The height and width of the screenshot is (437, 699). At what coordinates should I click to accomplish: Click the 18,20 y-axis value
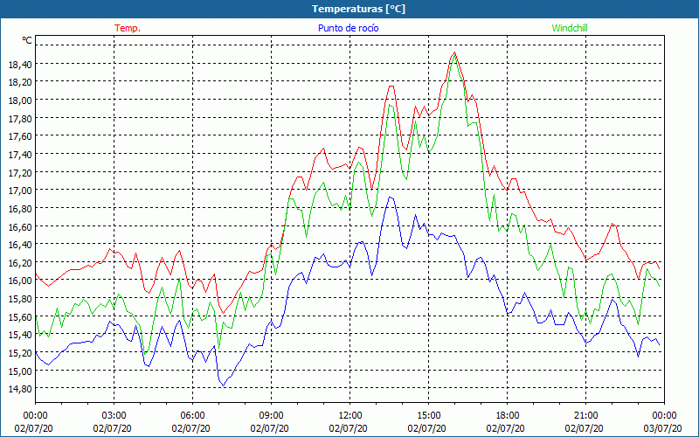coord(20,82)
